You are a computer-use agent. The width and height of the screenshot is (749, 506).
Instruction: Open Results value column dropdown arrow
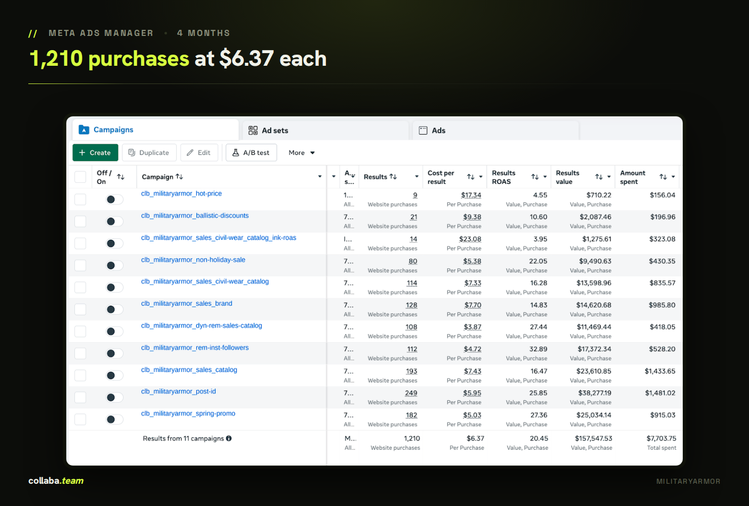pos(609,177)
